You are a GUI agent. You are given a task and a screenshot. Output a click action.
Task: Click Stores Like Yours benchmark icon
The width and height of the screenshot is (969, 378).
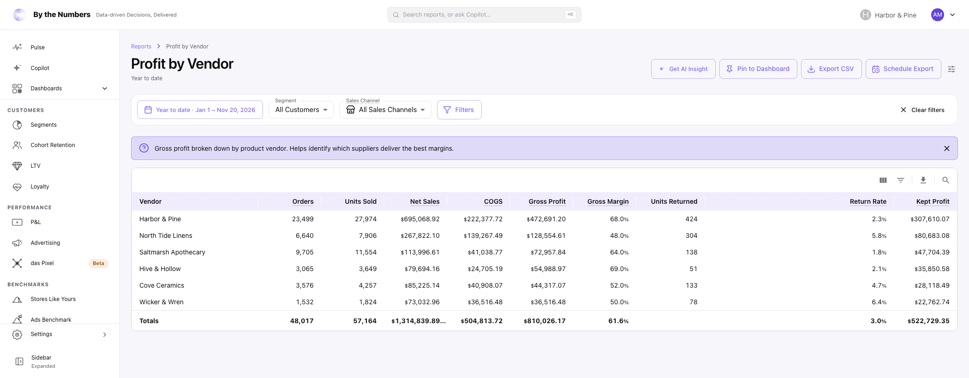pyautogui.click(x=17, y=299)
